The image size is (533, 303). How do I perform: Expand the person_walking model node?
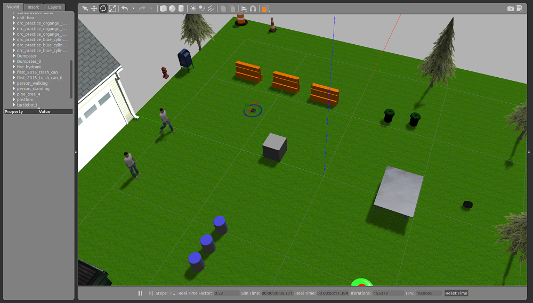point(14,83)
